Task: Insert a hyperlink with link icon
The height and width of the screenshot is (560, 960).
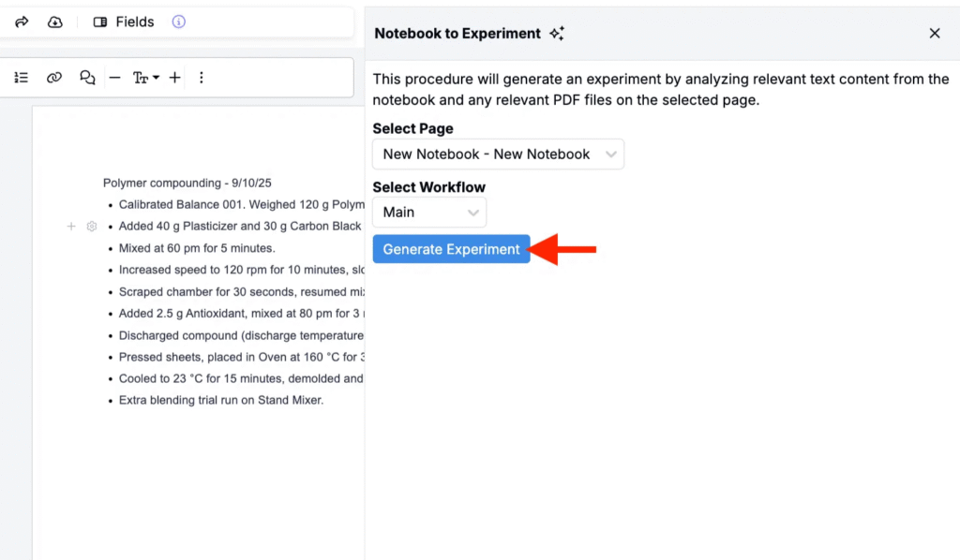Action: 54,78
